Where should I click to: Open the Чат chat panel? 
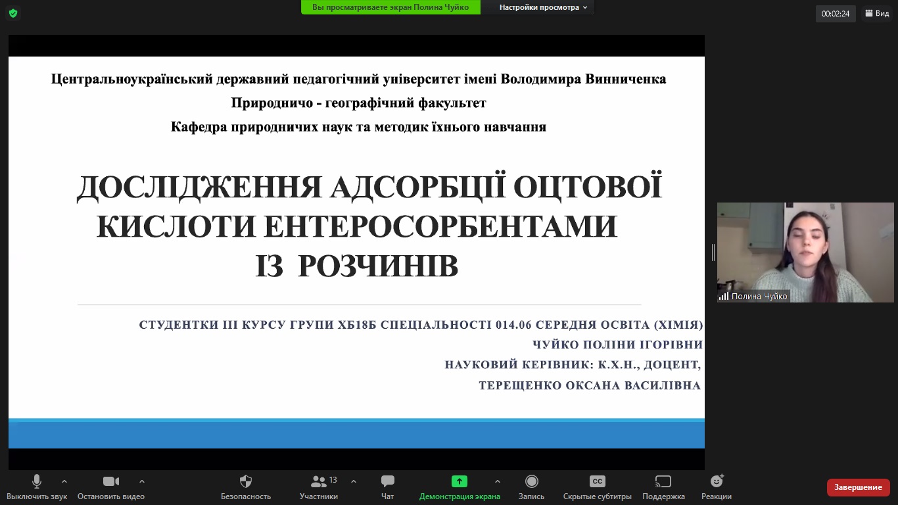click(388, 482)
